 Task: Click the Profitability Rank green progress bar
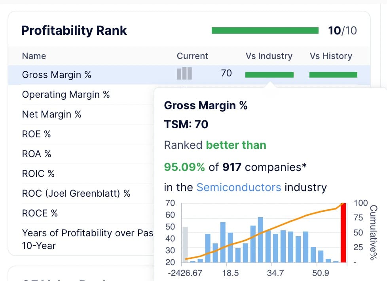tap(265, 30)
